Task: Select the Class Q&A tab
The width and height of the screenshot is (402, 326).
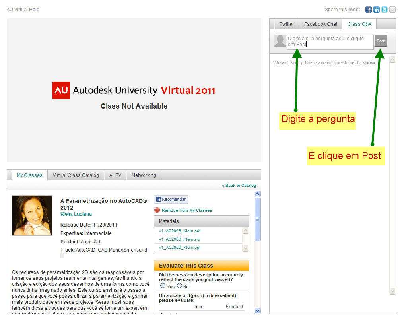Action: (x=359, y=24)
